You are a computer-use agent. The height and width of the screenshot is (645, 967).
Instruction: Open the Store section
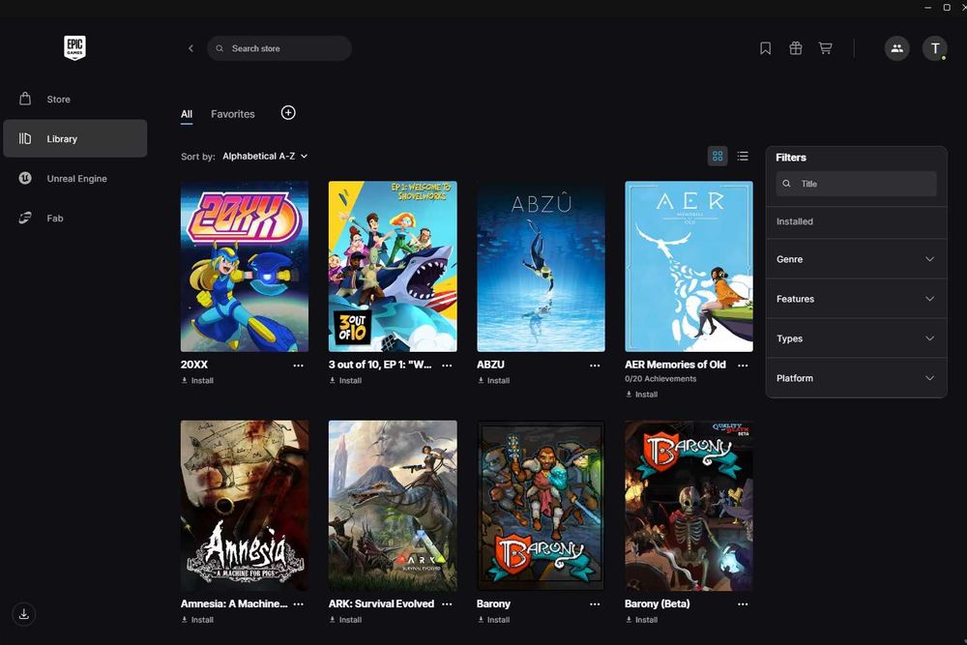75,99
